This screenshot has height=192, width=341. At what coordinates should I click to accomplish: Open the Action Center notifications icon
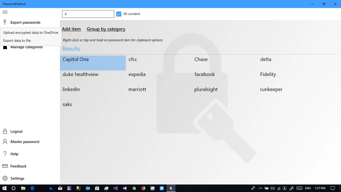(333, 188)
